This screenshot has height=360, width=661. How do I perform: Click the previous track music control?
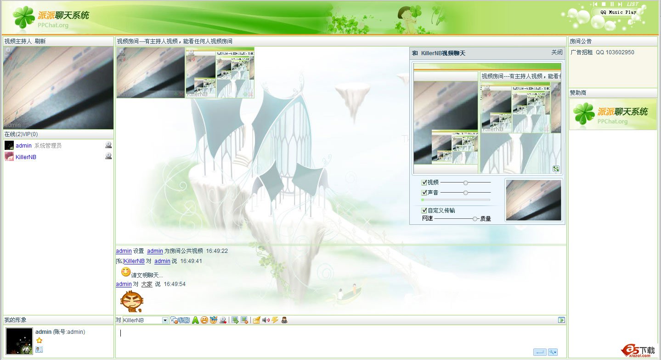tap(595, 4)
